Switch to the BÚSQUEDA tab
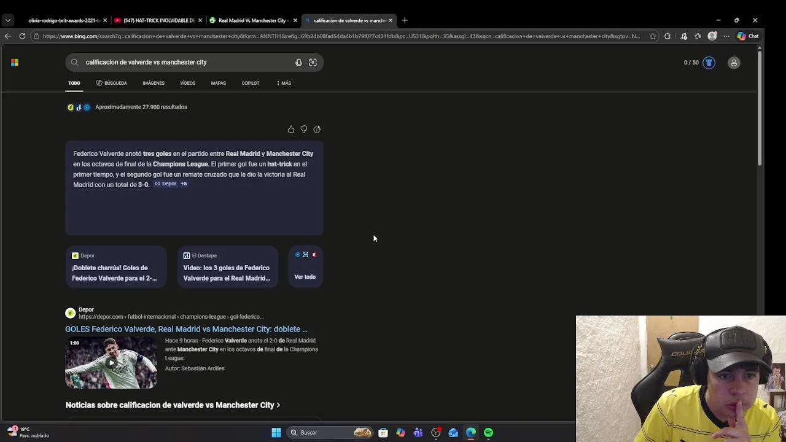 pyautogui.click(x=111, y=83)
